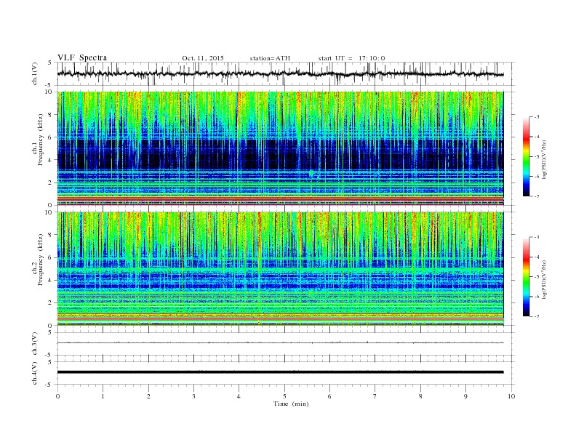The image size is (576, 445).
Task: Select the "Time (min)" axis title
Action: click(291, 404)
